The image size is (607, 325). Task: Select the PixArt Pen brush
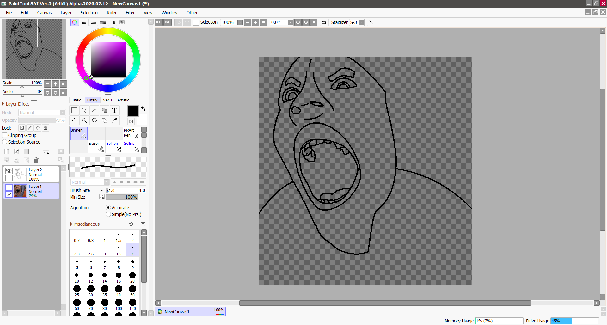[132, 133]
